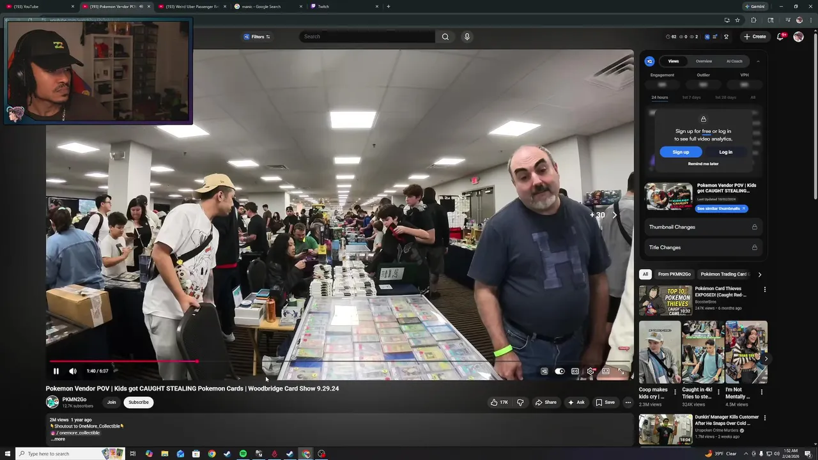Open vidIQ panel from player controls
Viewport: 818px width, 460px height.
tap(544, 371)
